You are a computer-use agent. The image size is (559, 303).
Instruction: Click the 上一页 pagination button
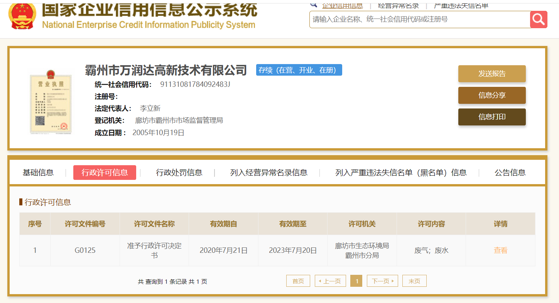(x=330, y=281)
